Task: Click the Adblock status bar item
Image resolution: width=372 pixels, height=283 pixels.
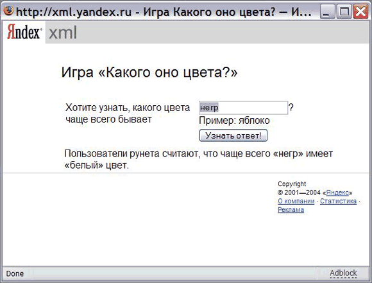Action: point(343,273)
